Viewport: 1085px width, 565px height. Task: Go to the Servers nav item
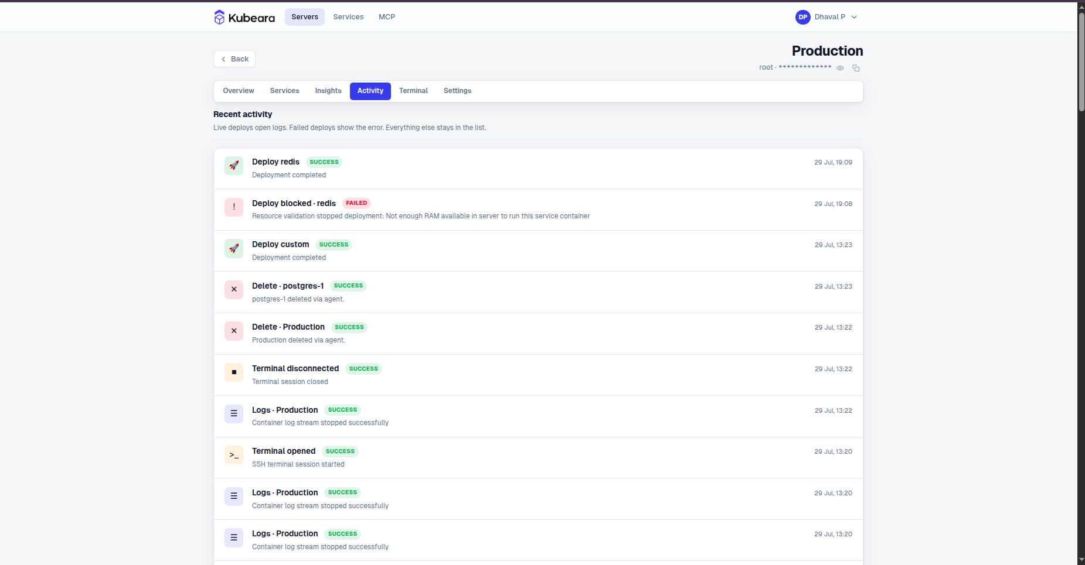(x=305, y=17)
